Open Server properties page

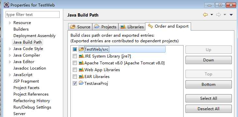pos(20,114)
